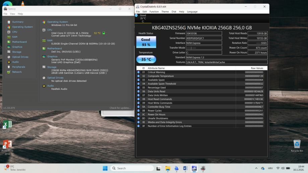The width and height of the screenshot is (308, 173).
Task: Open File Explorer from the taskbar
Action: click(168, 168)
